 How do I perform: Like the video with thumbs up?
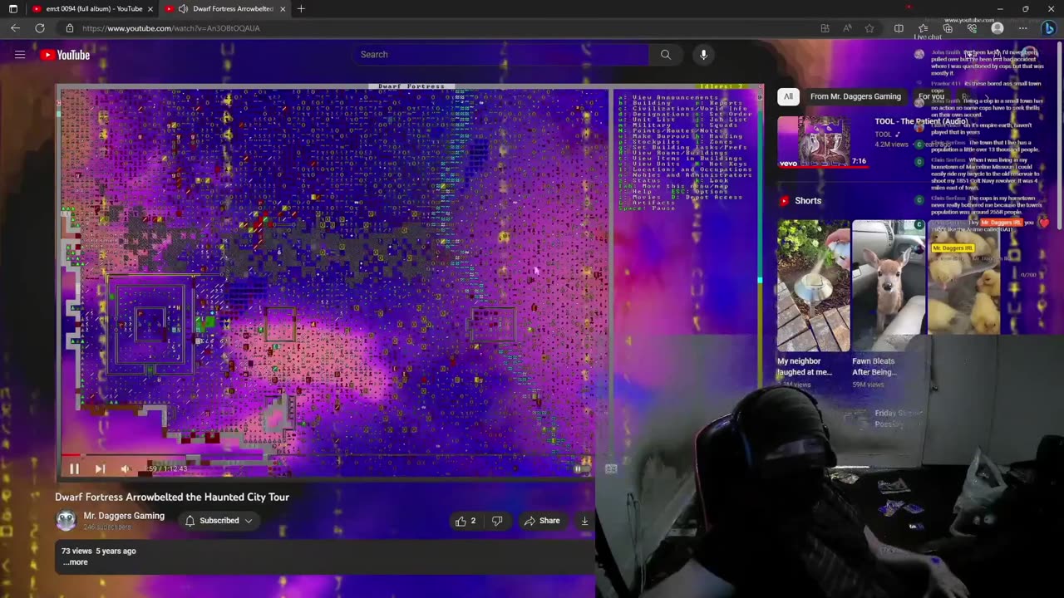(x=465, y=521)
